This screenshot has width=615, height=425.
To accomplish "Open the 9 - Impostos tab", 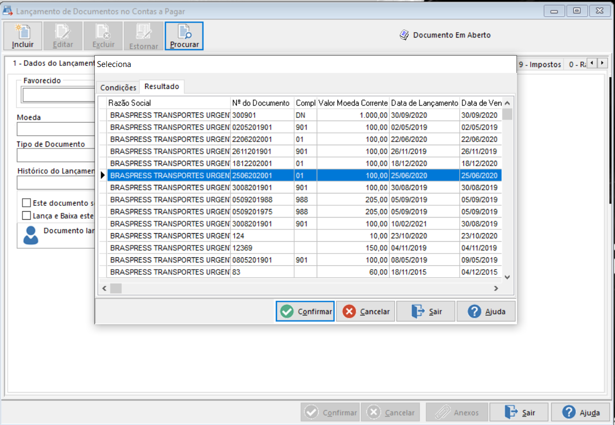I will (540, 64).
